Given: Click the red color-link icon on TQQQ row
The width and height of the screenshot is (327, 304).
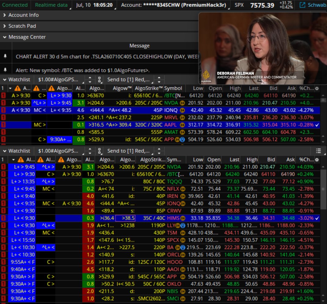Looking at the screenshot, I should [3, 181].
